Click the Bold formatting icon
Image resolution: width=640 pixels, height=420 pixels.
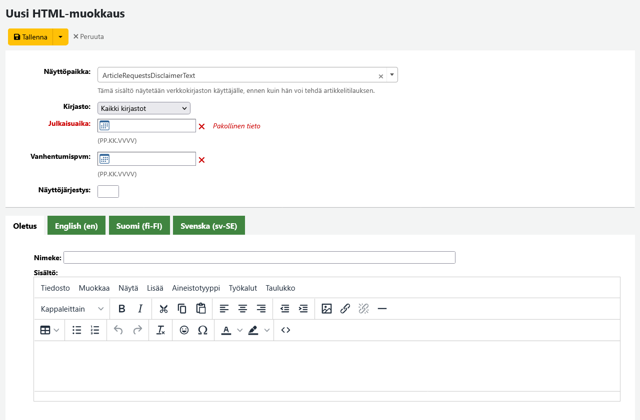(121, 309)
